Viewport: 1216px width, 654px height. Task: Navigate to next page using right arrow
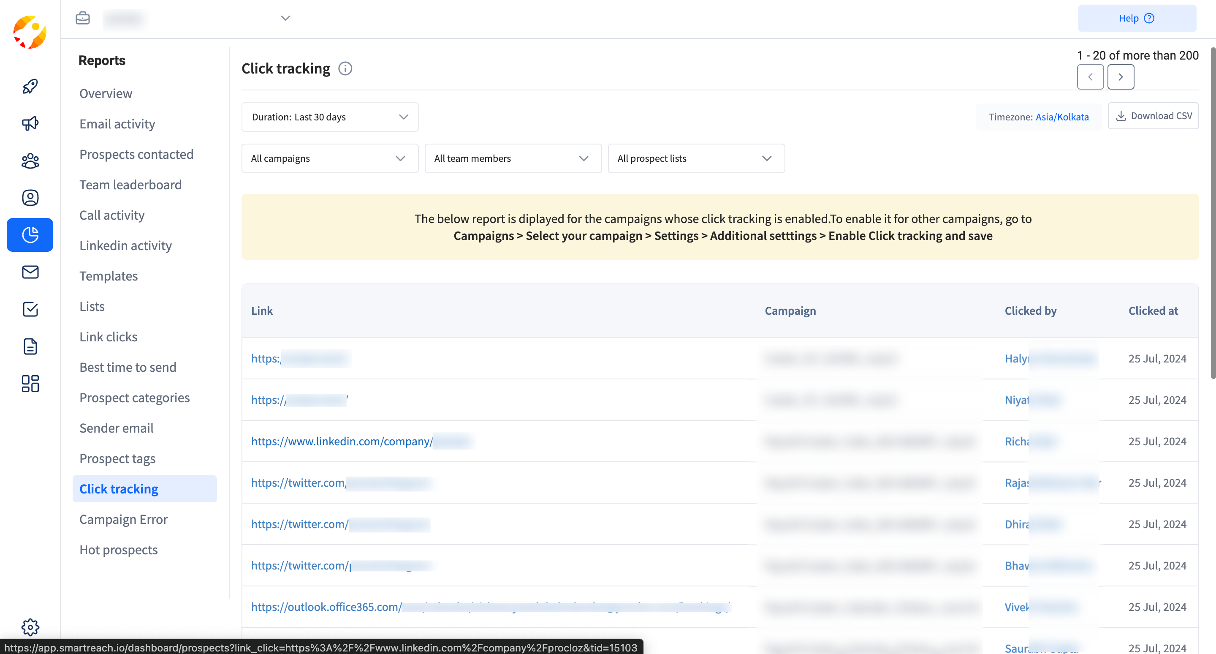click(1120, 76)
